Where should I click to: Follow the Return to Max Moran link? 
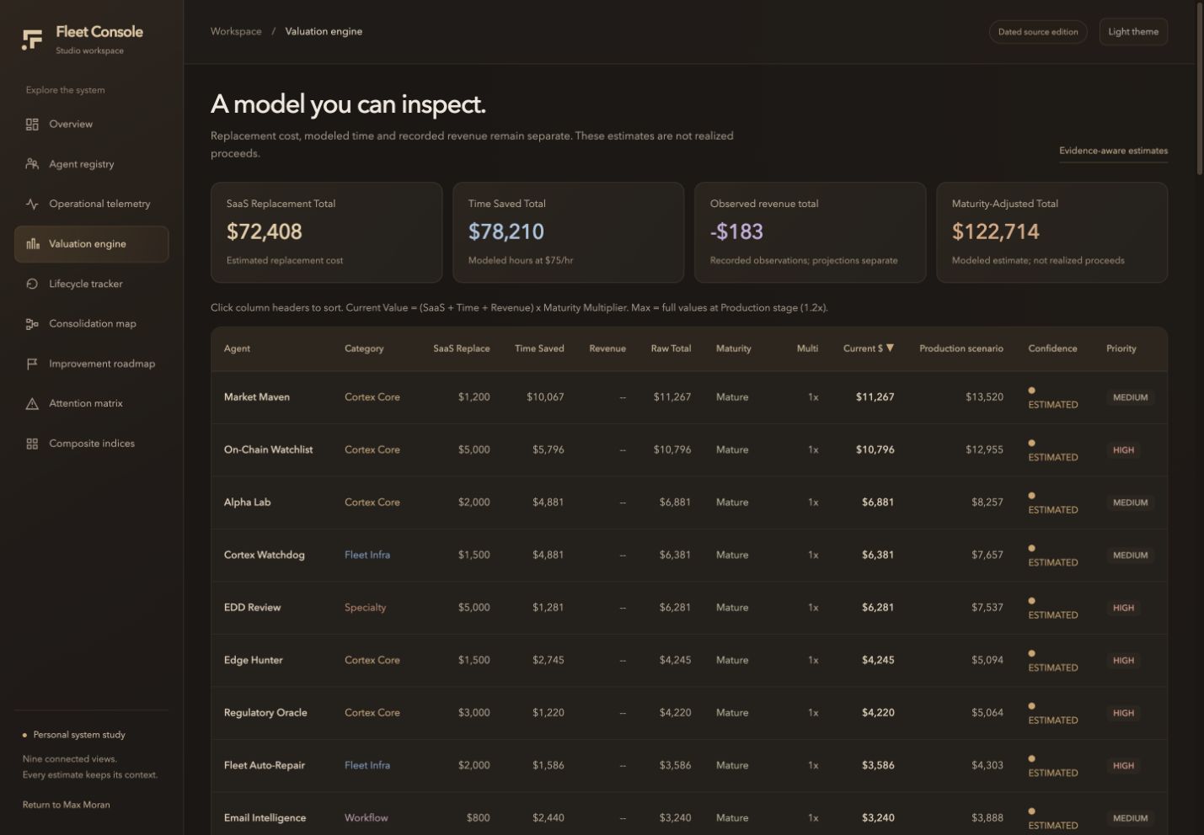tap(66, 805)
